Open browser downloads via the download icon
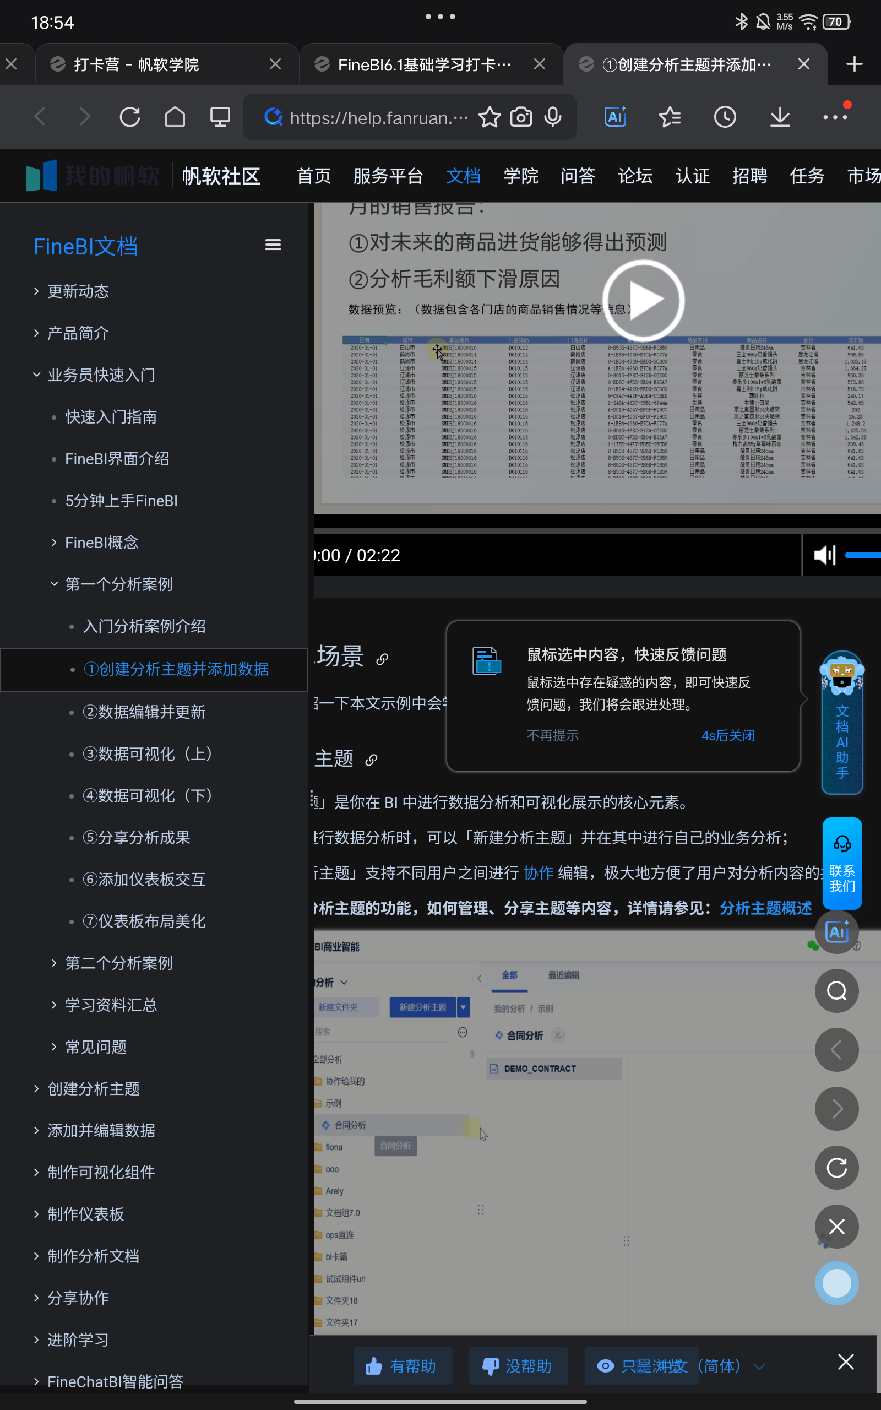881x1410 pixels. click(x=780, y=117)
